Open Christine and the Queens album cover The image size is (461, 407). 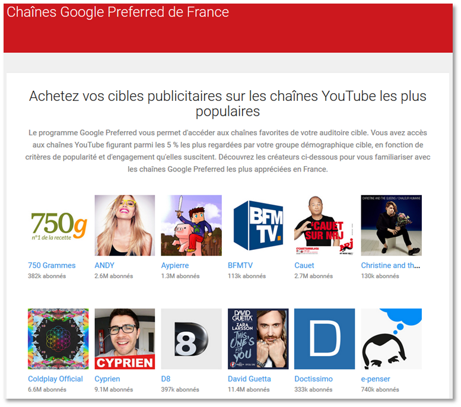[392, 225]
